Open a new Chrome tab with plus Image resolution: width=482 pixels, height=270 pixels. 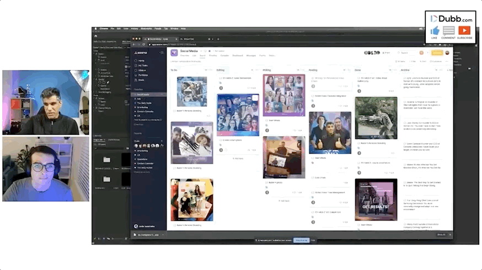point(218,39)
